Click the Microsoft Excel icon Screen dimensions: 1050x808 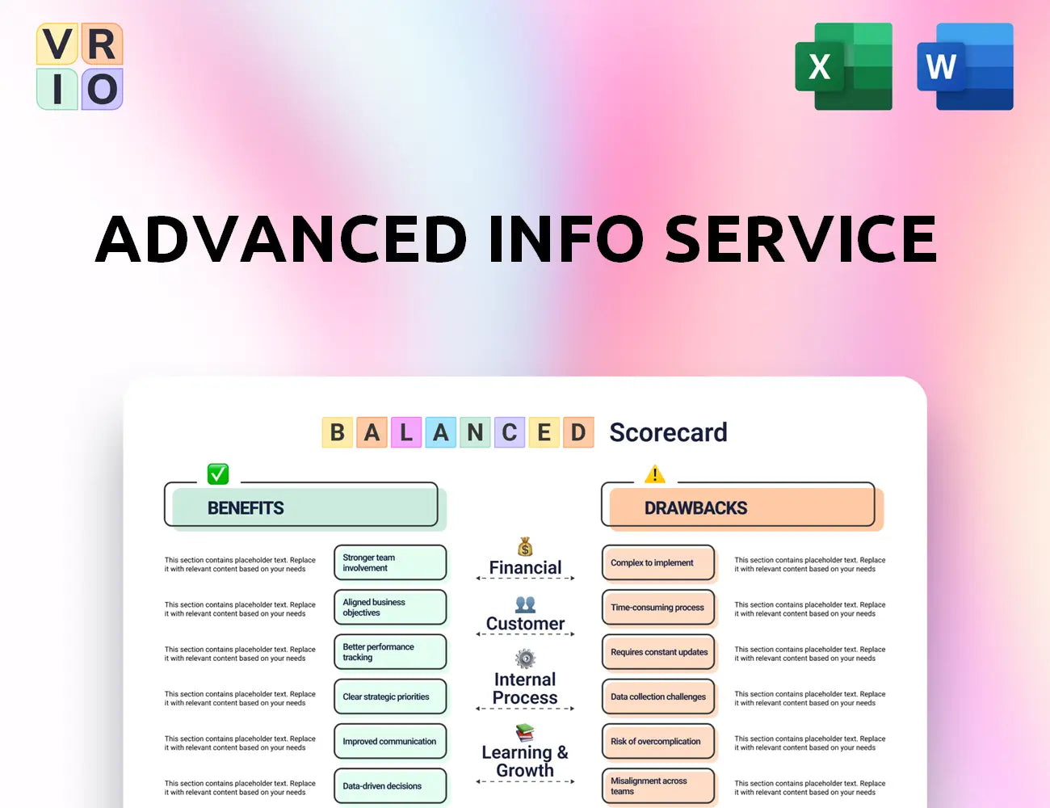[x=844, y=66]
